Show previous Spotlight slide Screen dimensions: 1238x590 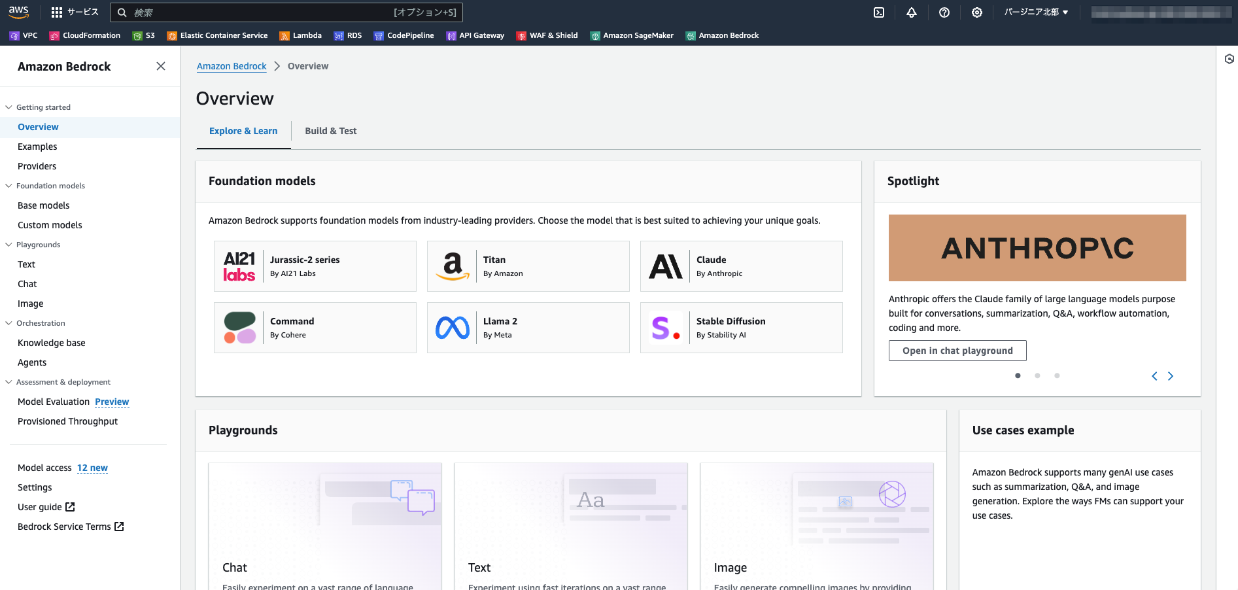pos(1154,376)
